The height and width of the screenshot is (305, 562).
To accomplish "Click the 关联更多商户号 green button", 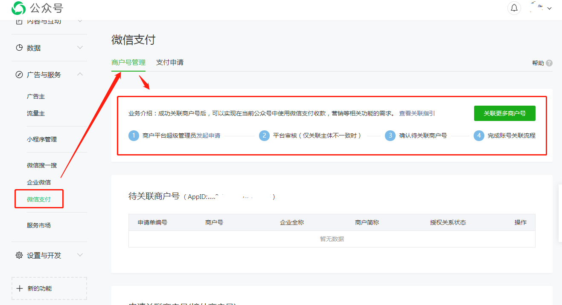I will pyautogui.click(x=504, y=113).
